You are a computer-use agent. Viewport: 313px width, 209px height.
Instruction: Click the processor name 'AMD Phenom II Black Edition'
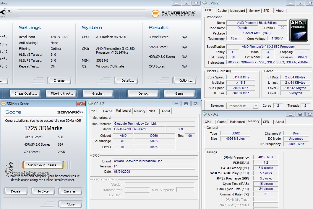coord(257,23)
